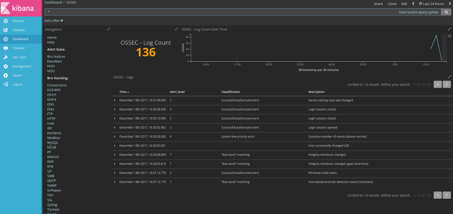Click the Logout door icon
This screenshot has height=214, width=453.
pyautogui.click(x=6, y=84)
